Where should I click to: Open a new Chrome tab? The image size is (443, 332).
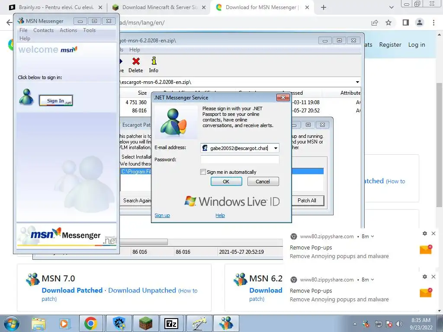(x=324, y=7)
